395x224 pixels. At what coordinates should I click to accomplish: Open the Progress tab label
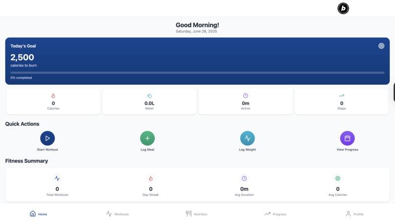click(279, 214)
